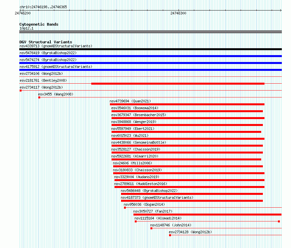Click the DGV Structural Variants track title
Screen dimensions: 291x248
pos(46,42)
